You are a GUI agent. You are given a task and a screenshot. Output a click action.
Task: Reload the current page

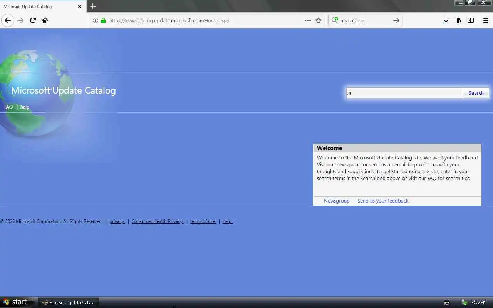(33, 20)
